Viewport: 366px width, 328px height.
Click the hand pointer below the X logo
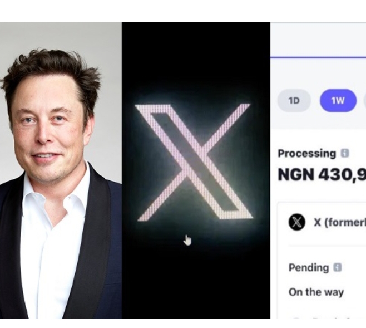187,241
